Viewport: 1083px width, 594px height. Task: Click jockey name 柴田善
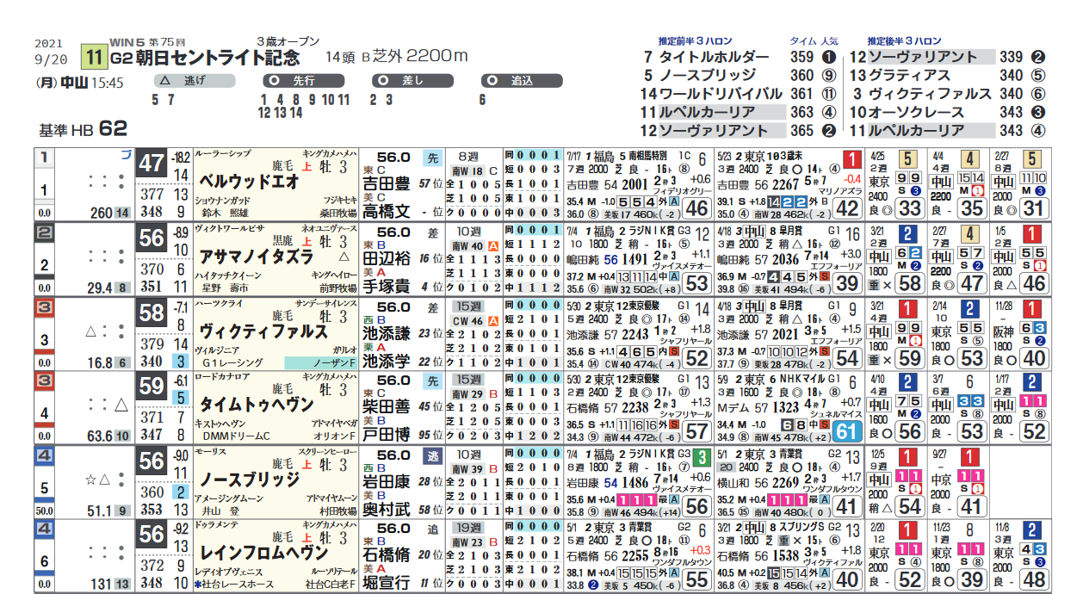pyautogui.click(x=386, y=406)
